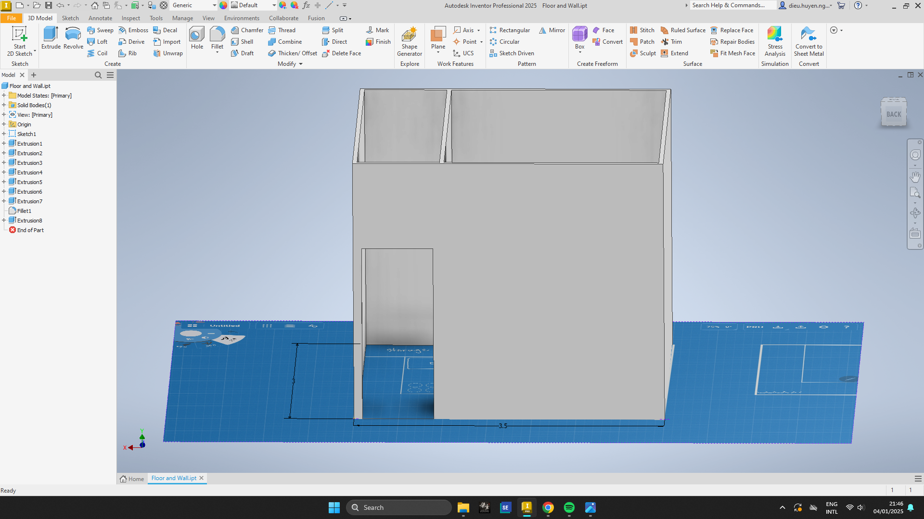Choose the Sweep tool
924x519 pixels.
coord(100,30)
